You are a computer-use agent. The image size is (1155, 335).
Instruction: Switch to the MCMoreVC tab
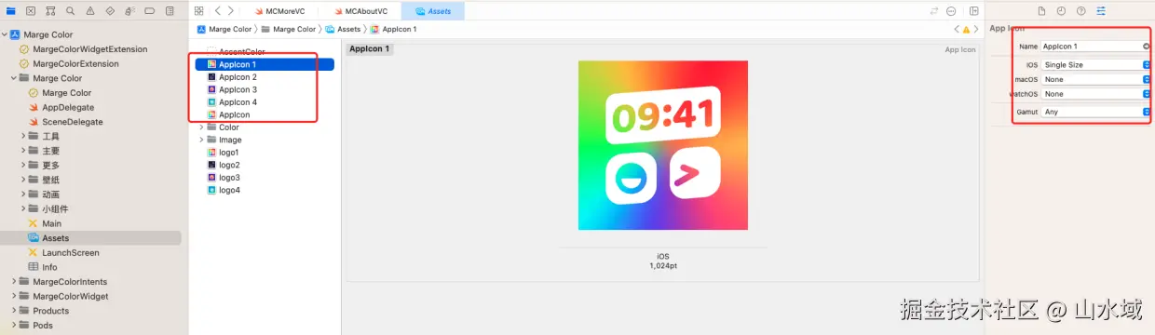point(279,11)
